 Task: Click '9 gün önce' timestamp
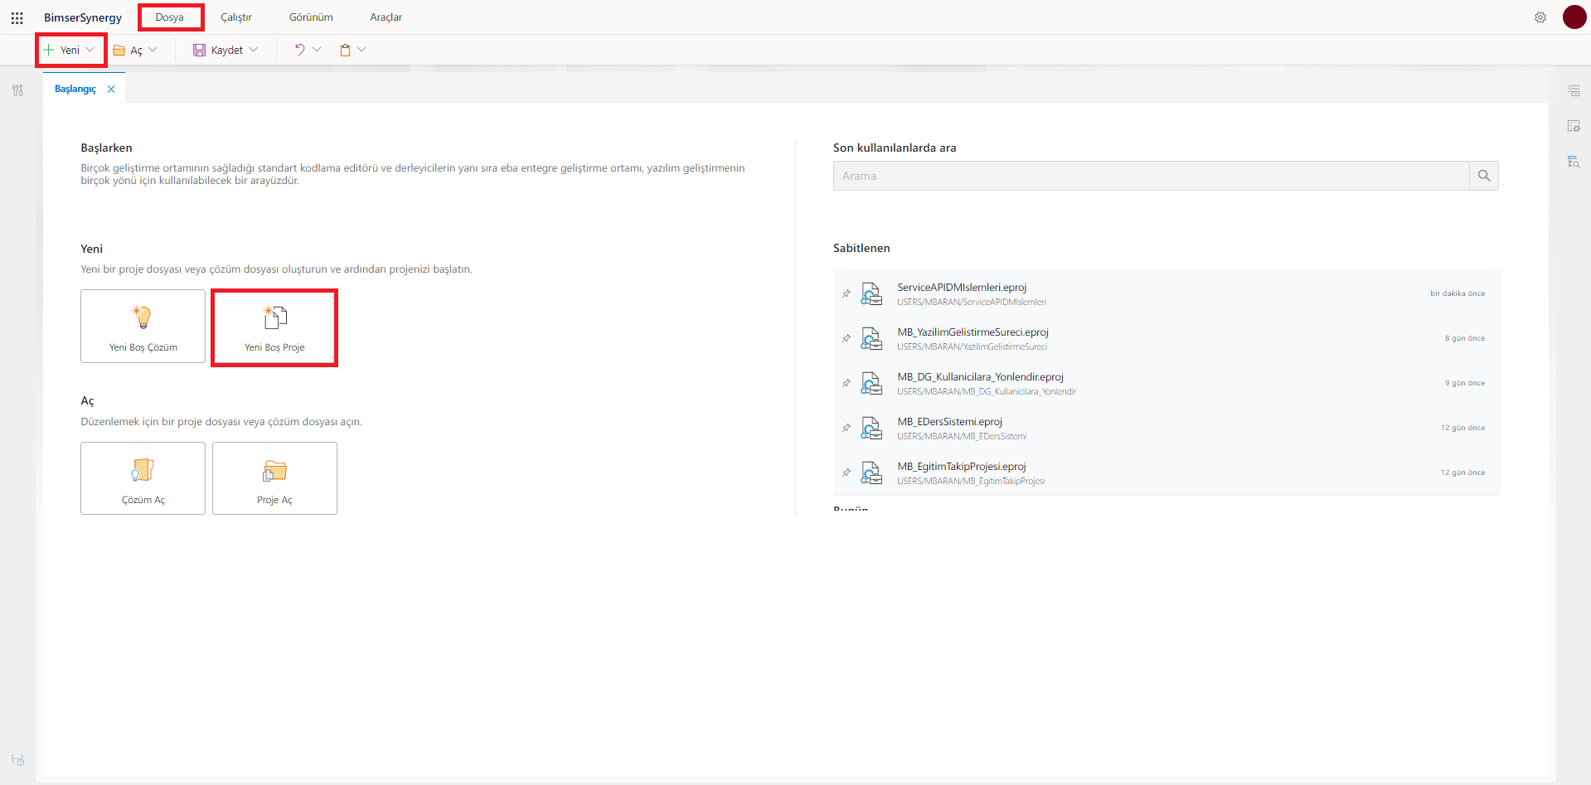point(1465,383)
